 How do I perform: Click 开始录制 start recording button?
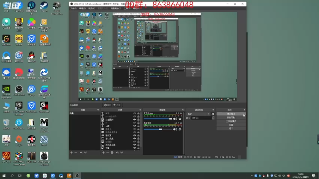point(231,117)
